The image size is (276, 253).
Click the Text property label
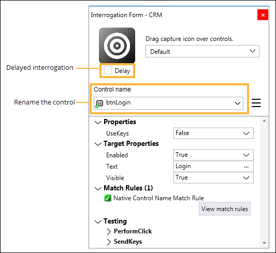[112, 167]
